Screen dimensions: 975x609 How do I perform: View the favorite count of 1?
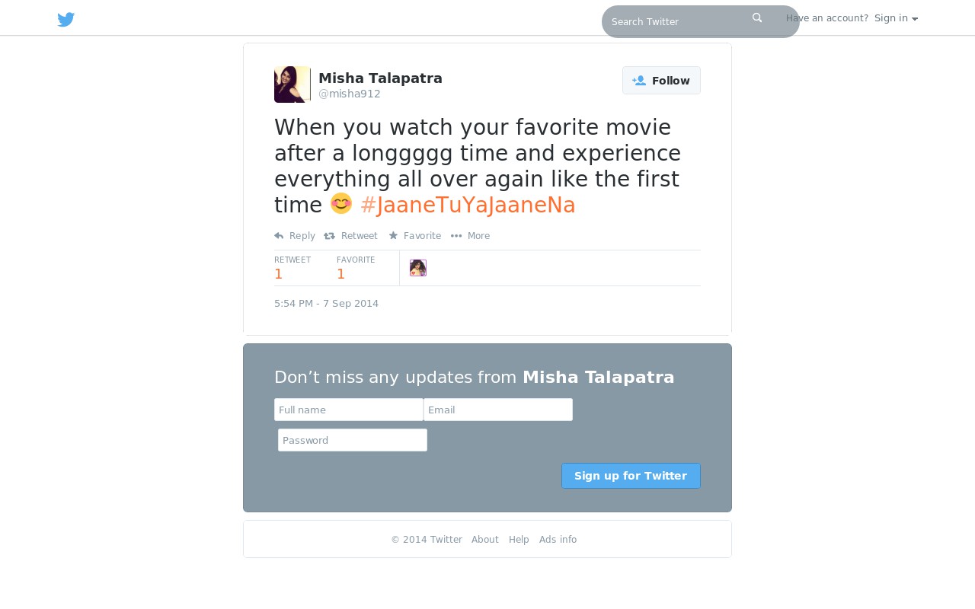point(341,274)
